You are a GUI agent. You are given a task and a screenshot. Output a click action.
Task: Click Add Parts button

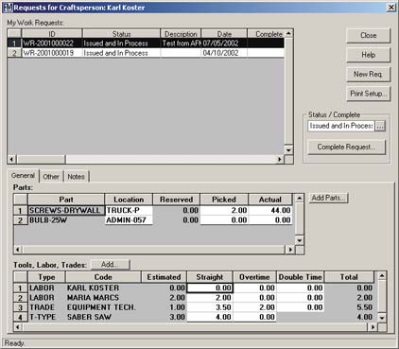(328, 198)
